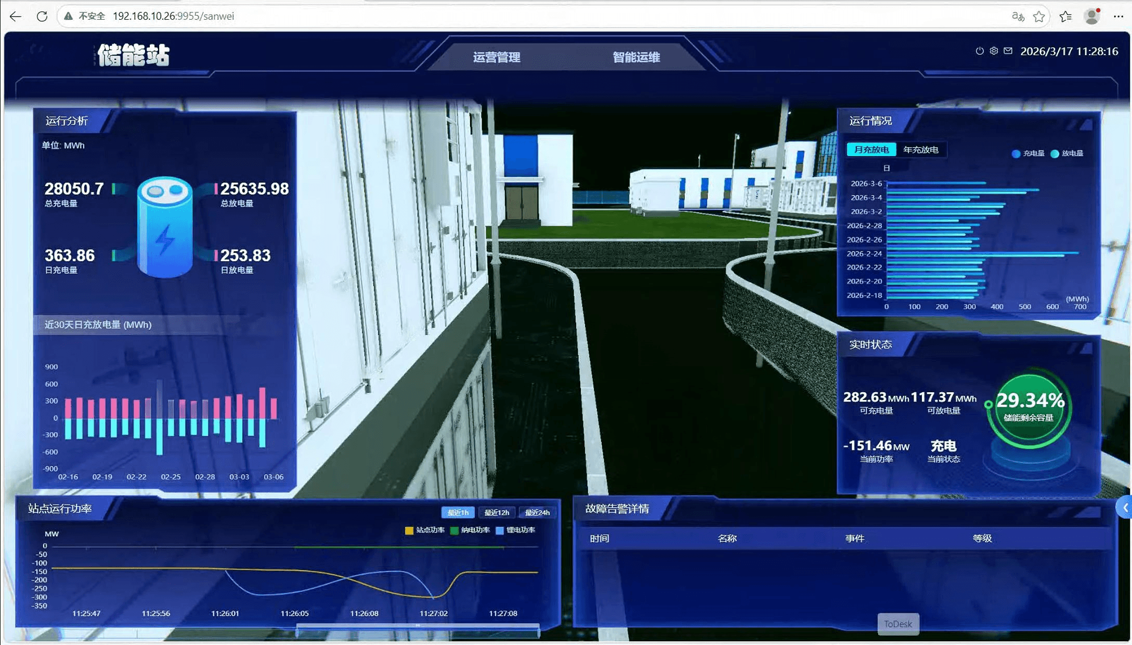
Task: Toggle the 充电量 legend series
Action: [1027, 153]
